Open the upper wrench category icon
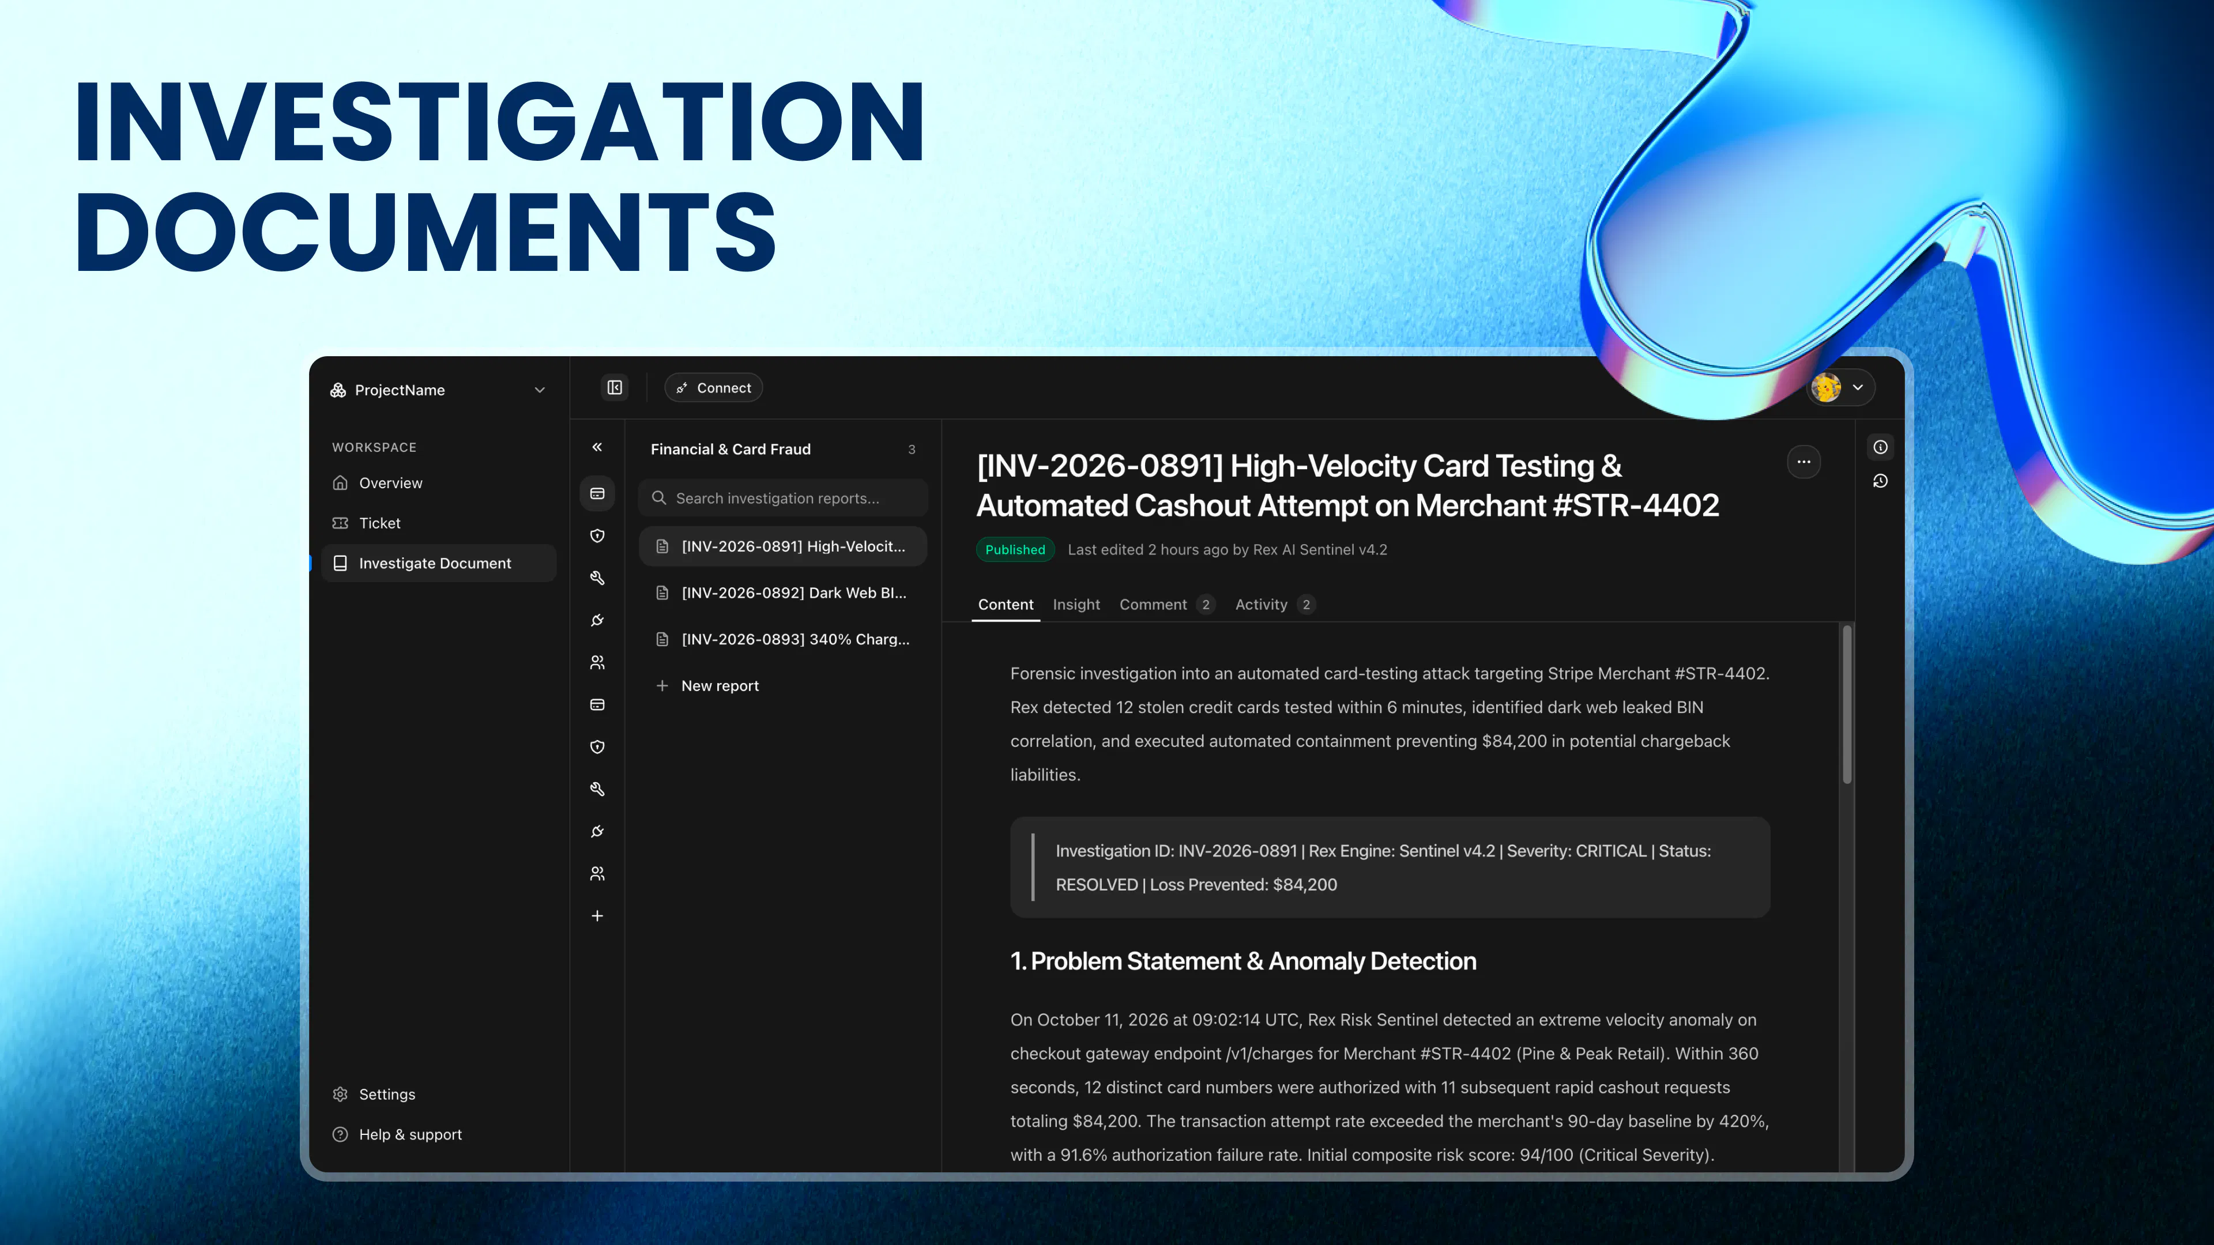 click(x=597, y=578)
